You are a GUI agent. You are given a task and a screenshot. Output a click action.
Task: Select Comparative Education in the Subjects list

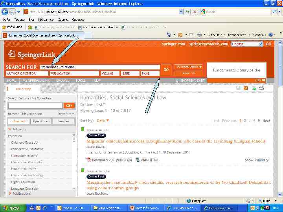(x=27, y=149)
